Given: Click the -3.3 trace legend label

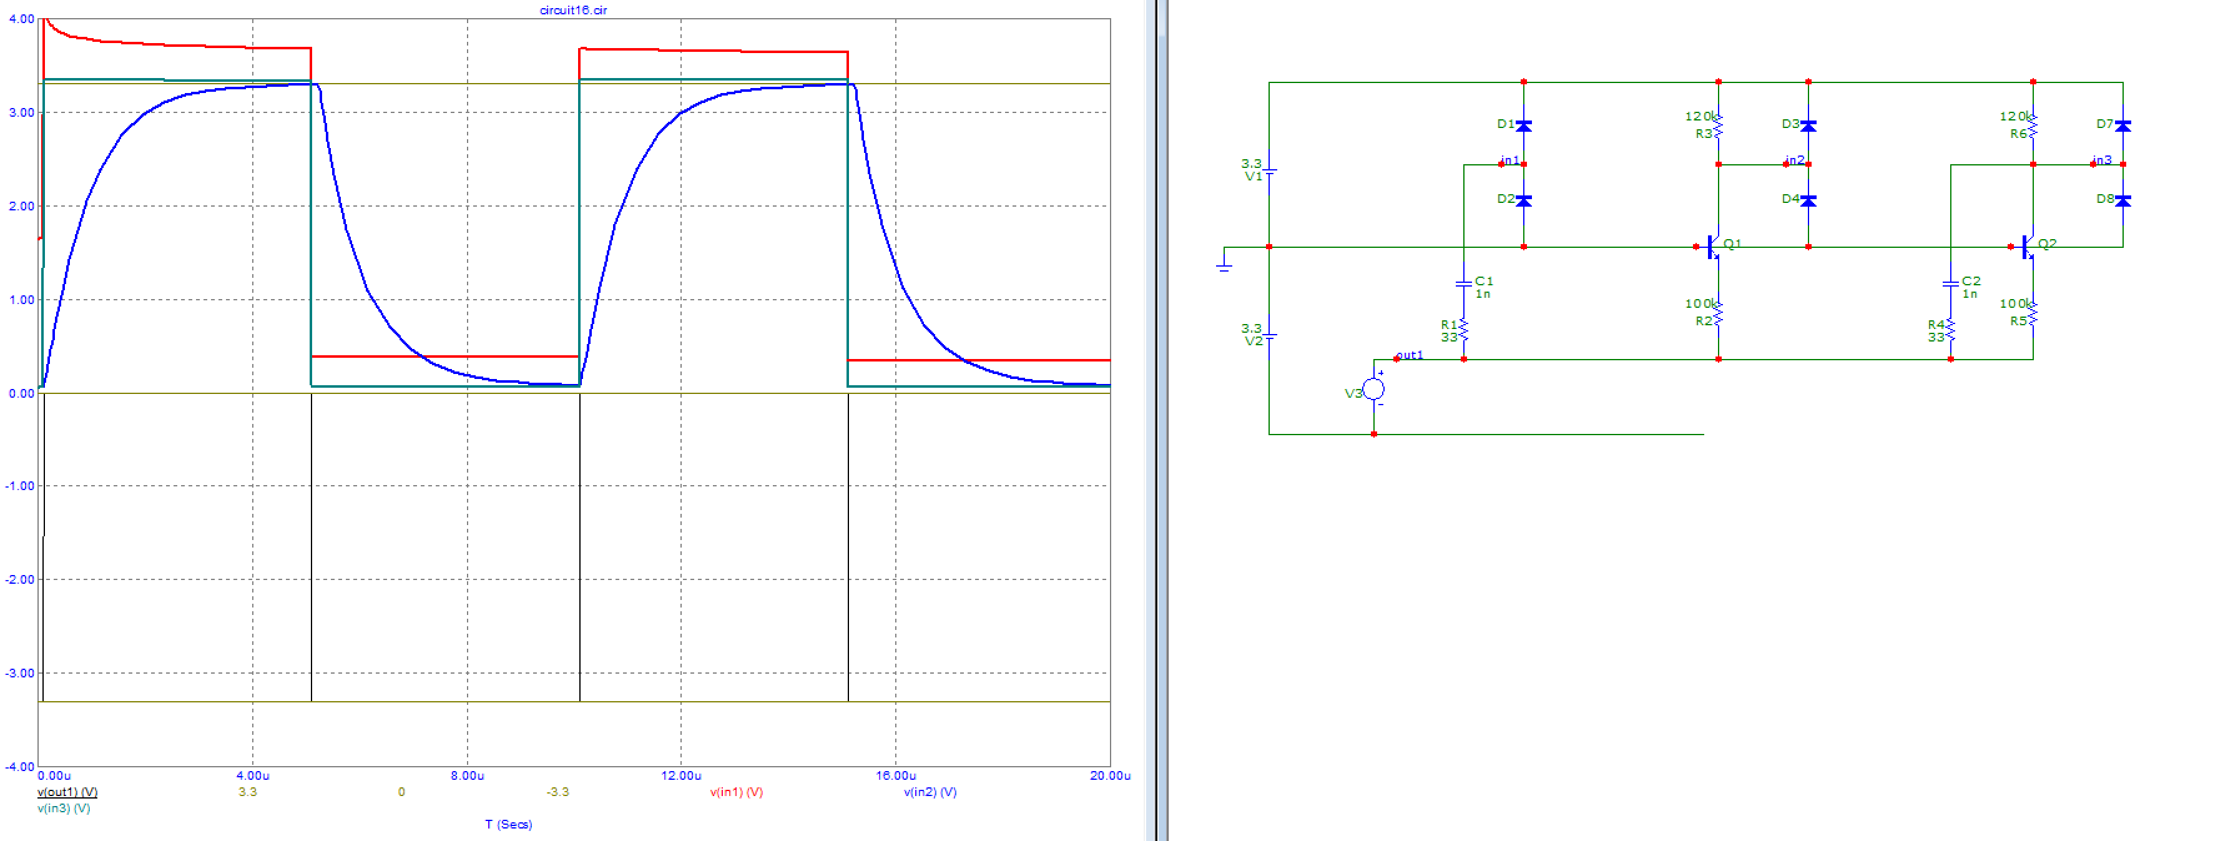Looking at the screenshot, I should click(557, 792).
